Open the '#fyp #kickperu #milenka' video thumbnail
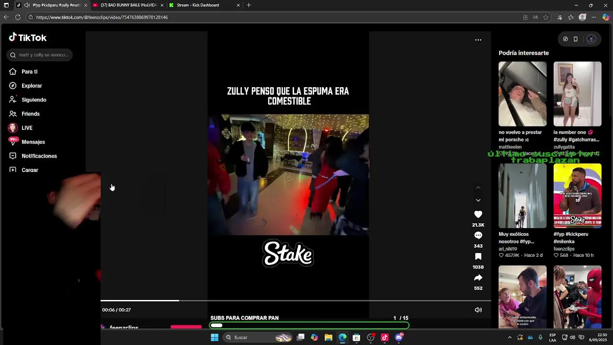613x345 pixels. tap(578, 196)
